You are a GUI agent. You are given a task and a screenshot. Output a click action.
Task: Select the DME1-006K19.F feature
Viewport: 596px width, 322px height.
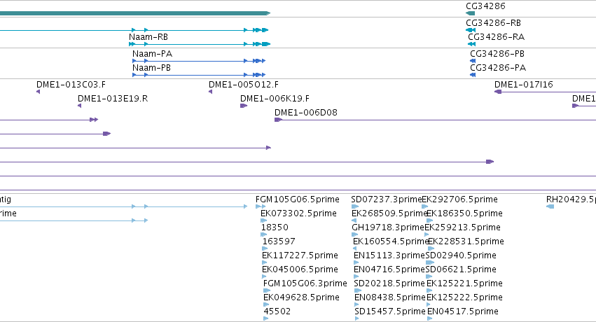tap(275, 98)
